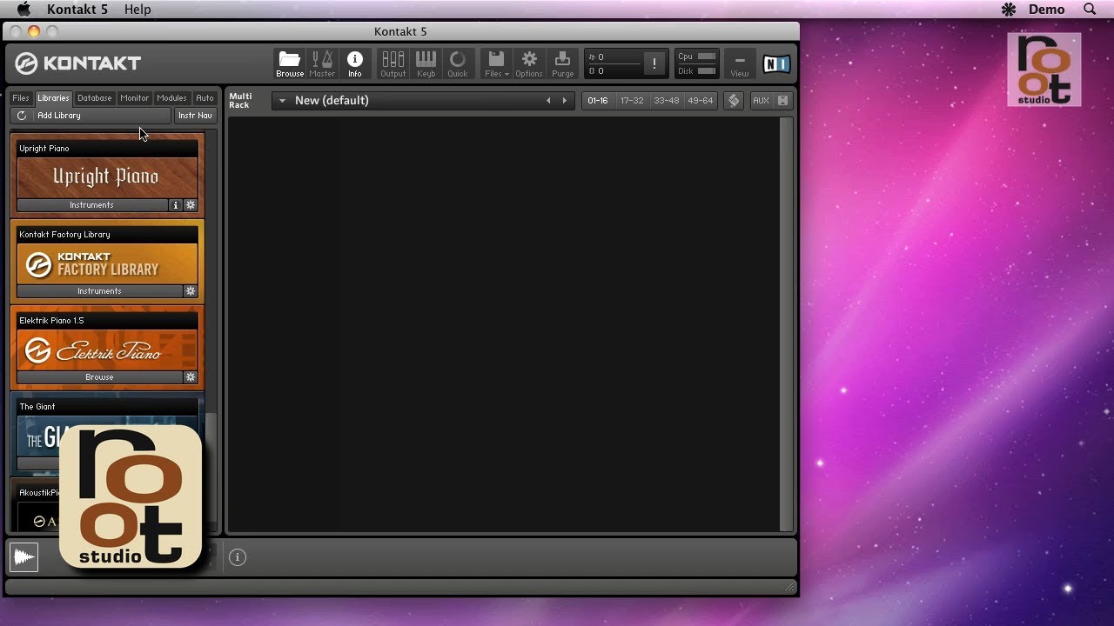
Task: Open the Options gear dialog
Action: pyautogui.click(x=529, y=63)
